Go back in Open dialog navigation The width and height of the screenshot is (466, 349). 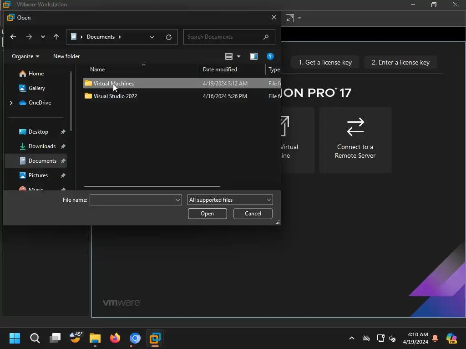pos(13,37)
